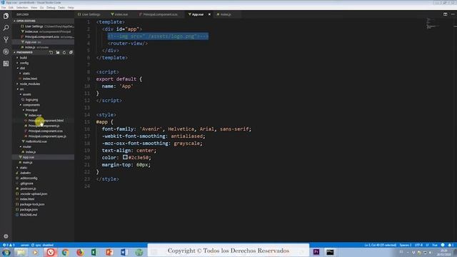457x257 pixels.
Task: Open Firefox from the taskbar
Action: 80,252
